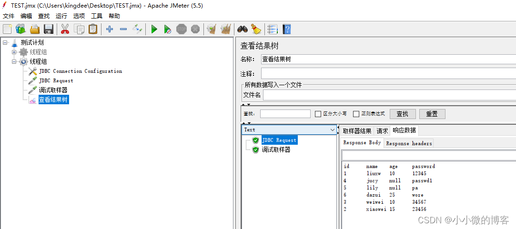Click the Clear broom icon

211,30
